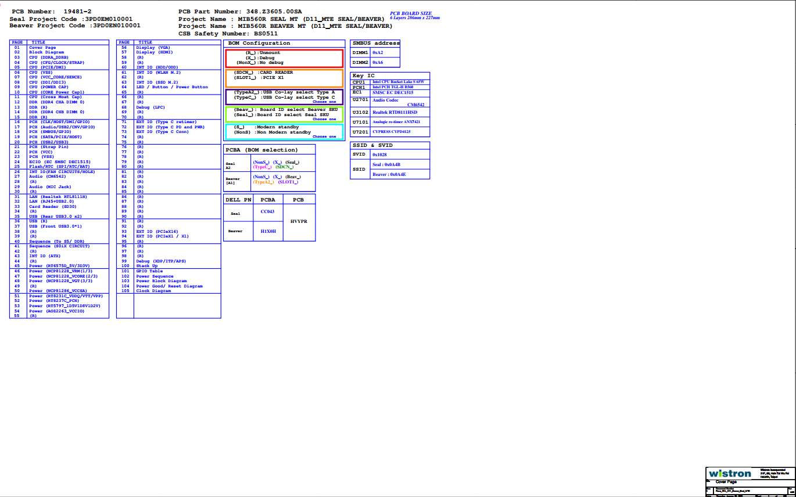Click 'Audio (CM6542)' entry

click(48, 177)
